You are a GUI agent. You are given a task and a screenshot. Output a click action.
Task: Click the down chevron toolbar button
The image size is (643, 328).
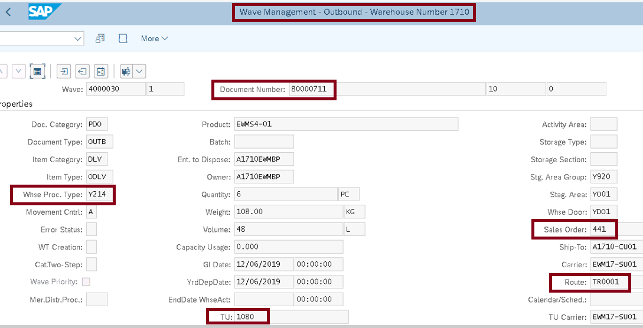coord(19,71)
